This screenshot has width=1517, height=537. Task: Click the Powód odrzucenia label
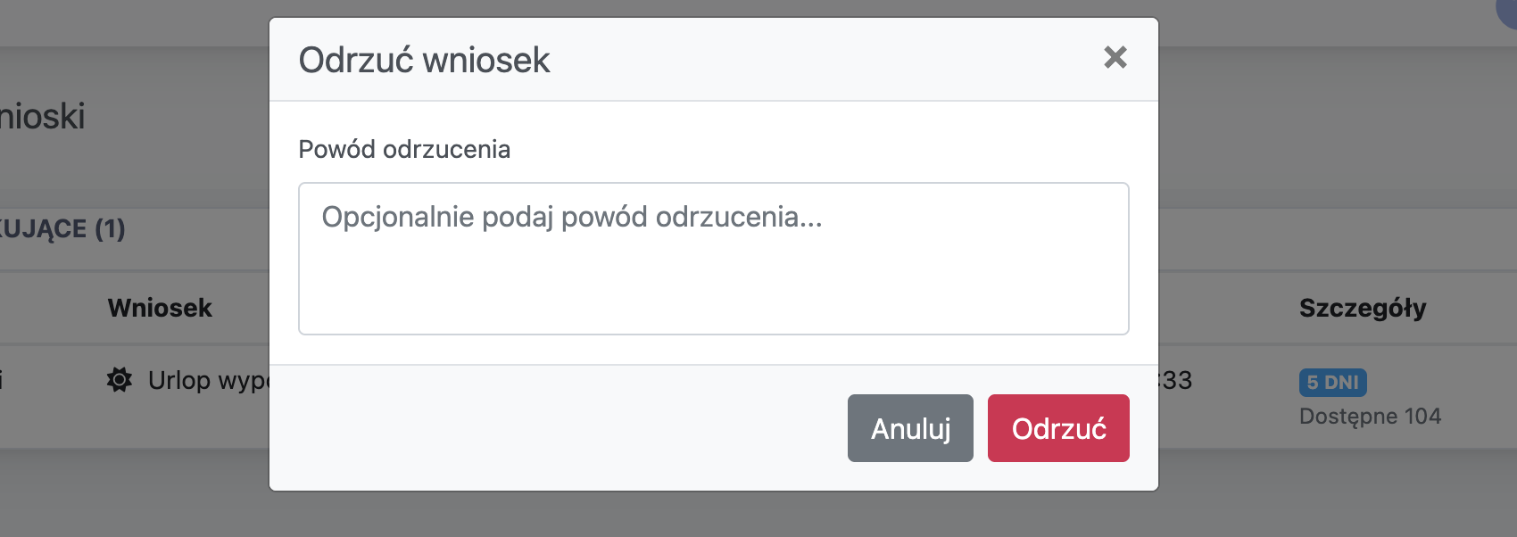pos(404,149)
